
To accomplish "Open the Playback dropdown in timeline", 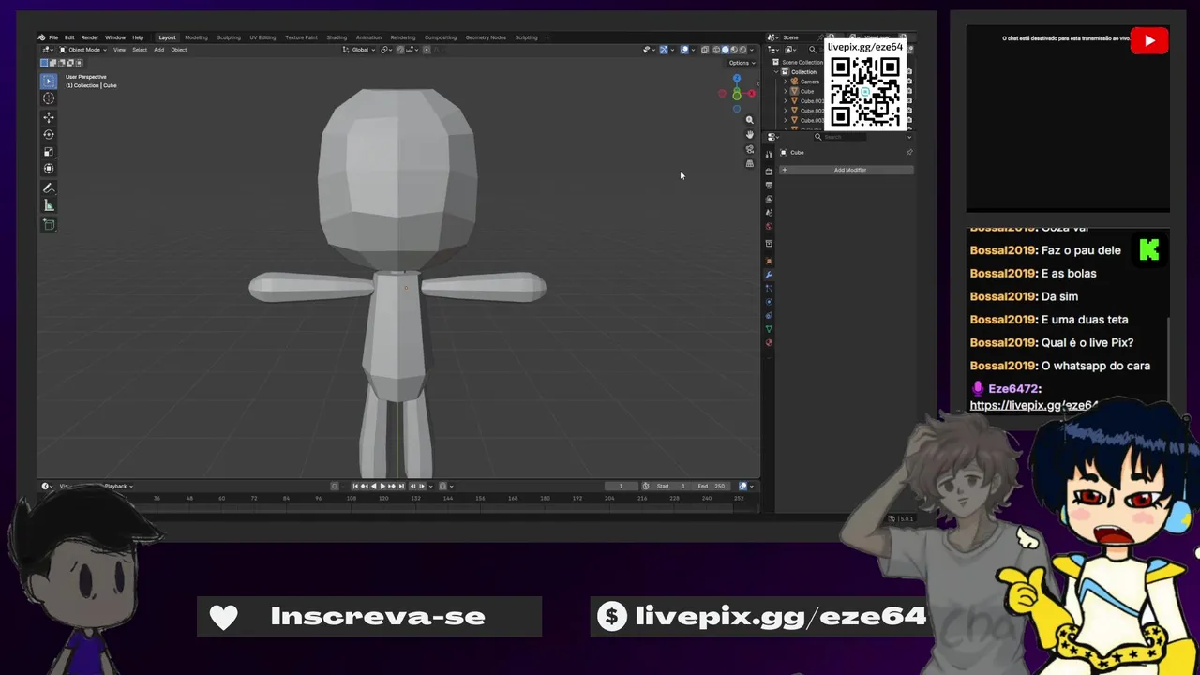I will coord(117,486).
